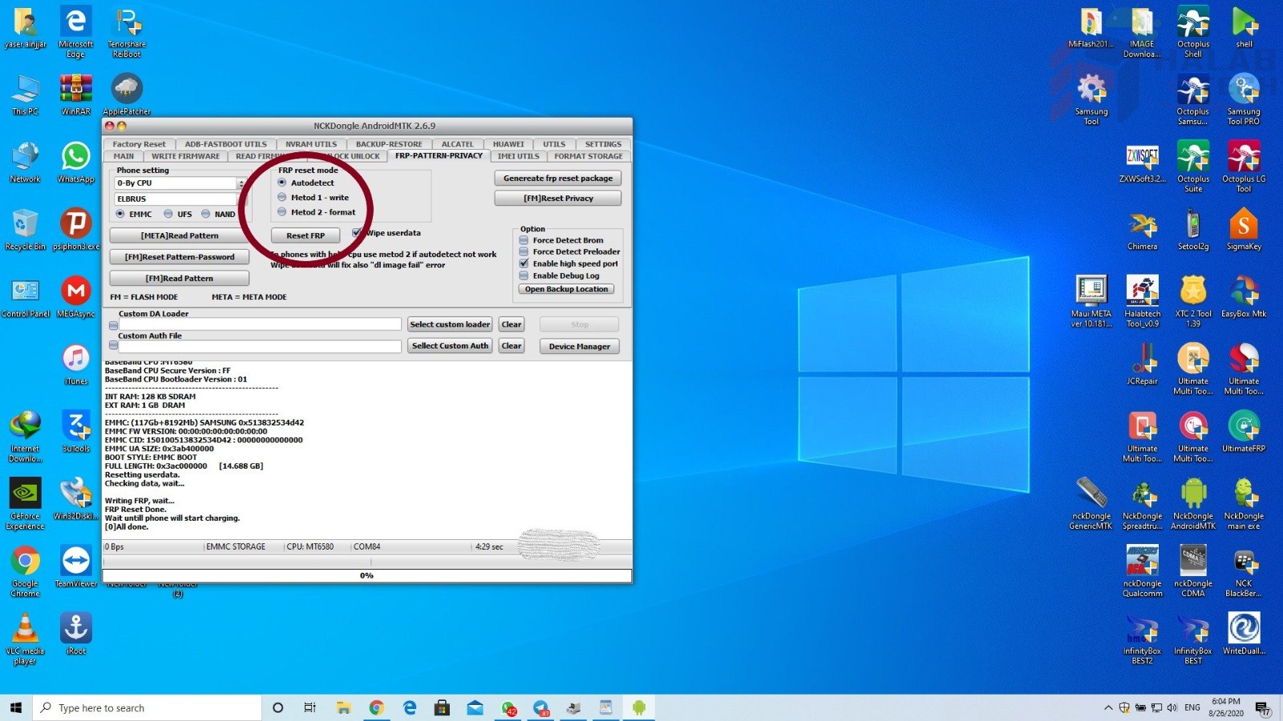Tick the Custom DA Loader checkbox

coord(113,324)
